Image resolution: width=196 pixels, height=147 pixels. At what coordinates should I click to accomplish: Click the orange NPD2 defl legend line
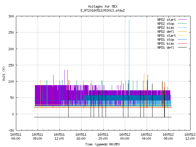pos(183,31)
